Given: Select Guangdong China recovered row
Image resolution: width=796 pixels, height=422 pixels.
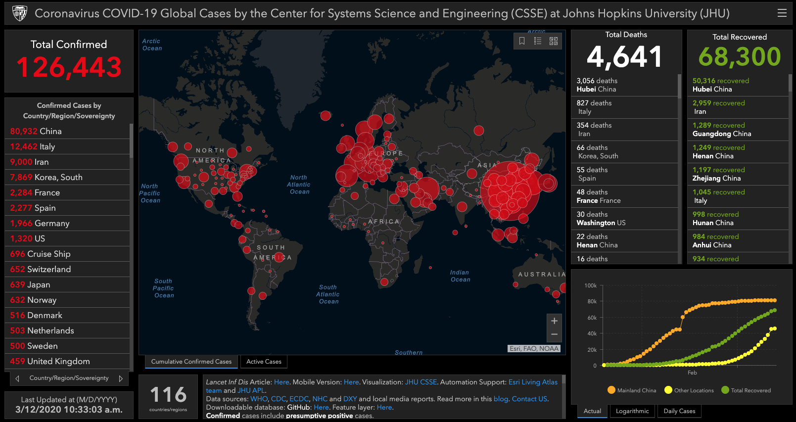Looking at the screenshot, I should click(x=738, y=130).
